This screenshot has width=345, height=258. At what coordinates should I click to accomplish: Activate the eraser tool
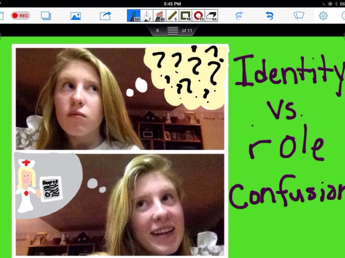211,15
